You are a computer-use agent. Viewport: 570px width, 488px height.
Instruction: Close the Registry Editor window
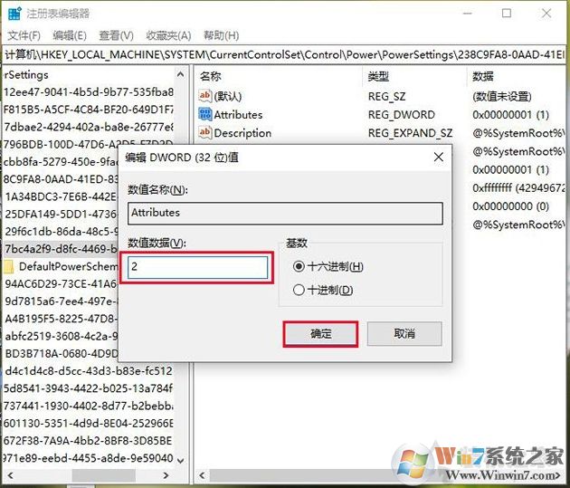tap(546, 14)
